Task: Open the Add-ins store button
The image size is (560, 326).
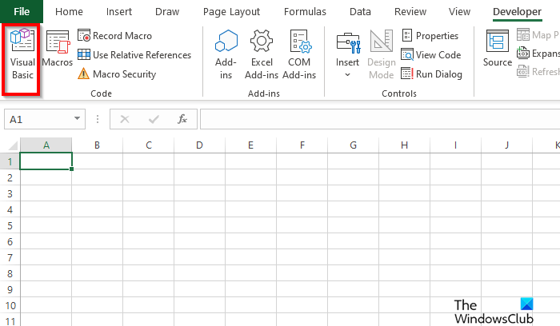Action: tap(226, 51)
